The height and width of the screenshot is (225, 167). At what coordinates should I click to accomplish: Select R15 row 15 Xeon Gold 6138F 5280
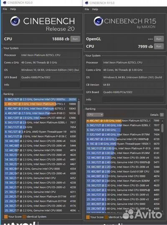tap(124, 172)
